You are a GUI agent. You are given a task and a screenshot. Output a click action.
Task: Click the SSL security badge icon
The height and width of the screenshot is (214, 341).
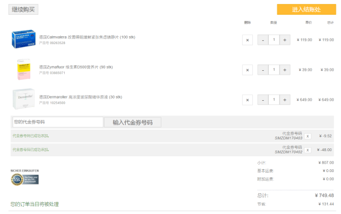[25, 179]
